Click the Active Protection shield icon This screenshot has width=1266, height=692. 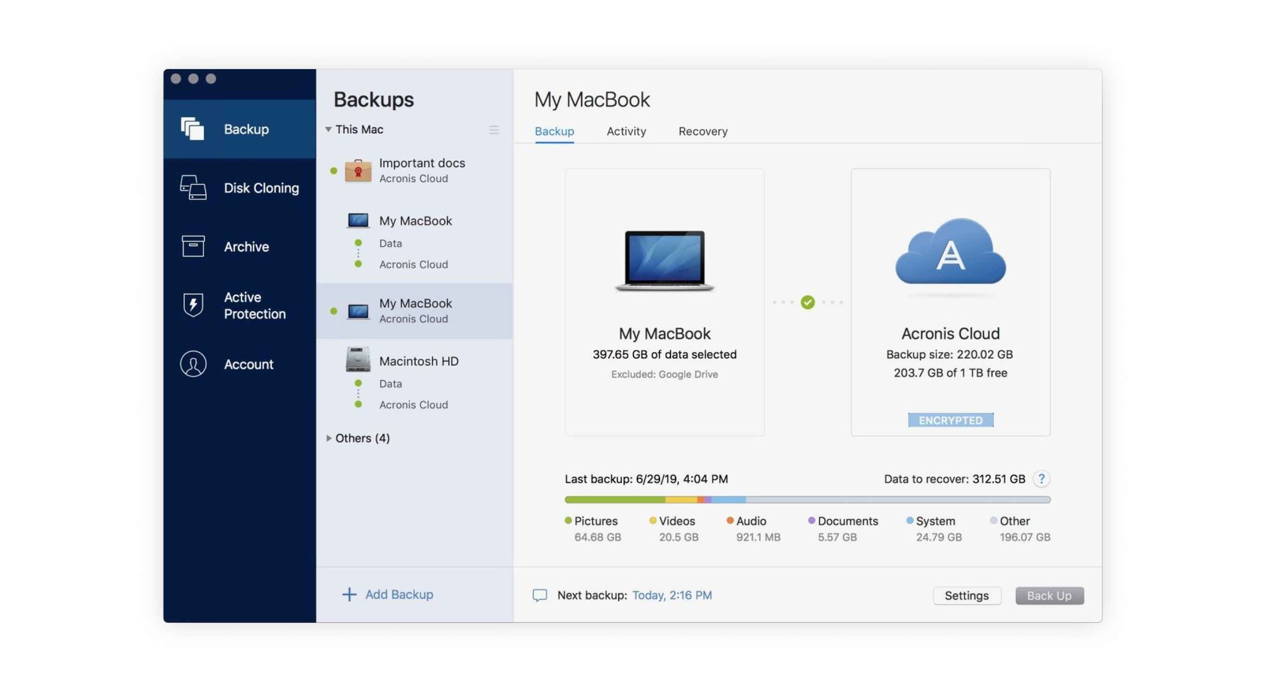(x=192, y=305)
